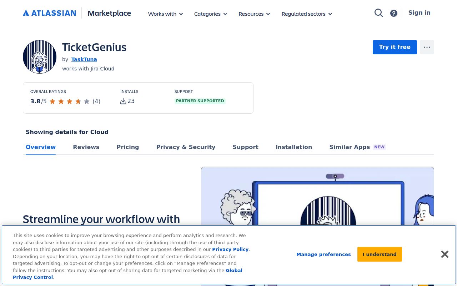Click the TicketGenius app logo
The image size is (457, 286).
(40, 57)
